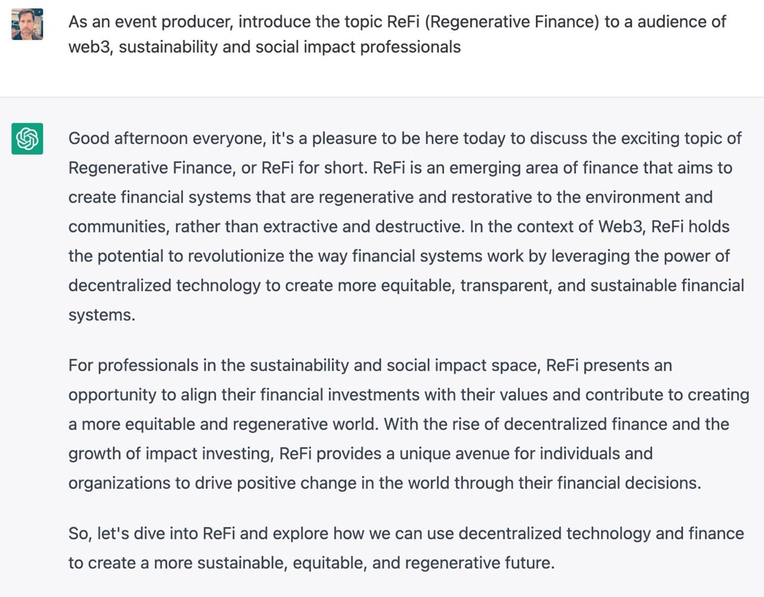Click the green ChatGPT logo icon
Viewport: 764px width, 597px height.
(27, 139)
